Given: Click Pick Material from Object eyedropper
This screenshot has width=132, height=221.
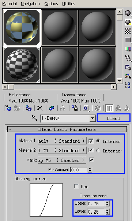Looking at the screenshot, I should 34,118.
